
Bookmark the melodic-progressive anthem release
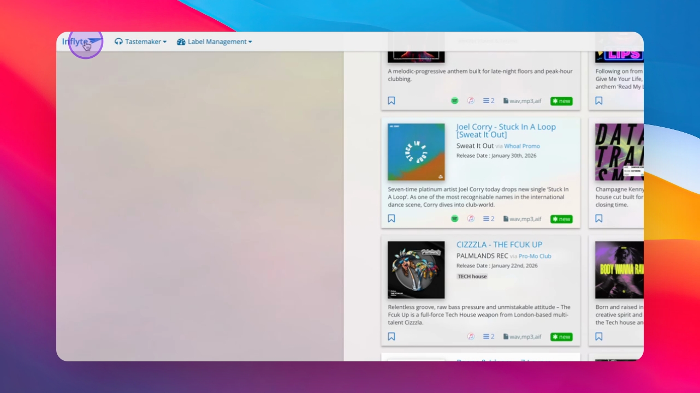coord(391,101)
